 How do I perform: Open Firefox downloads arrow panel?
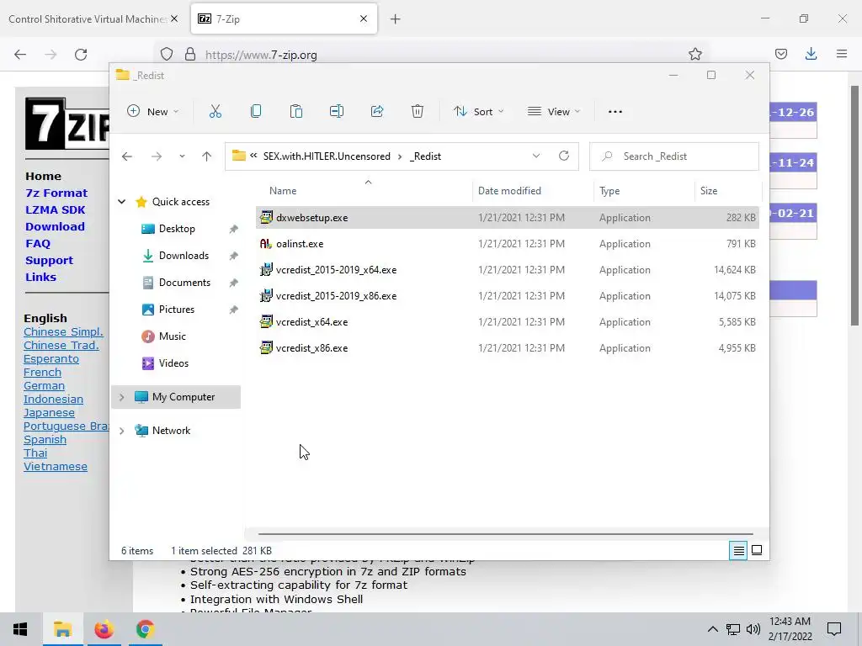pos(811,54)
